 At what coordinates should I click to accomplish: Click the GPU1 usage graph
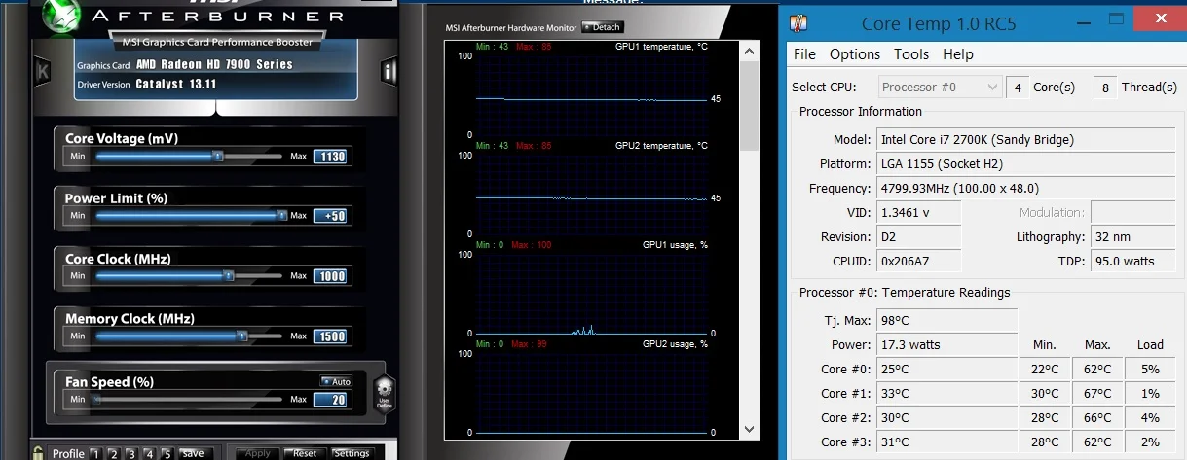click(x=592, y=293)
